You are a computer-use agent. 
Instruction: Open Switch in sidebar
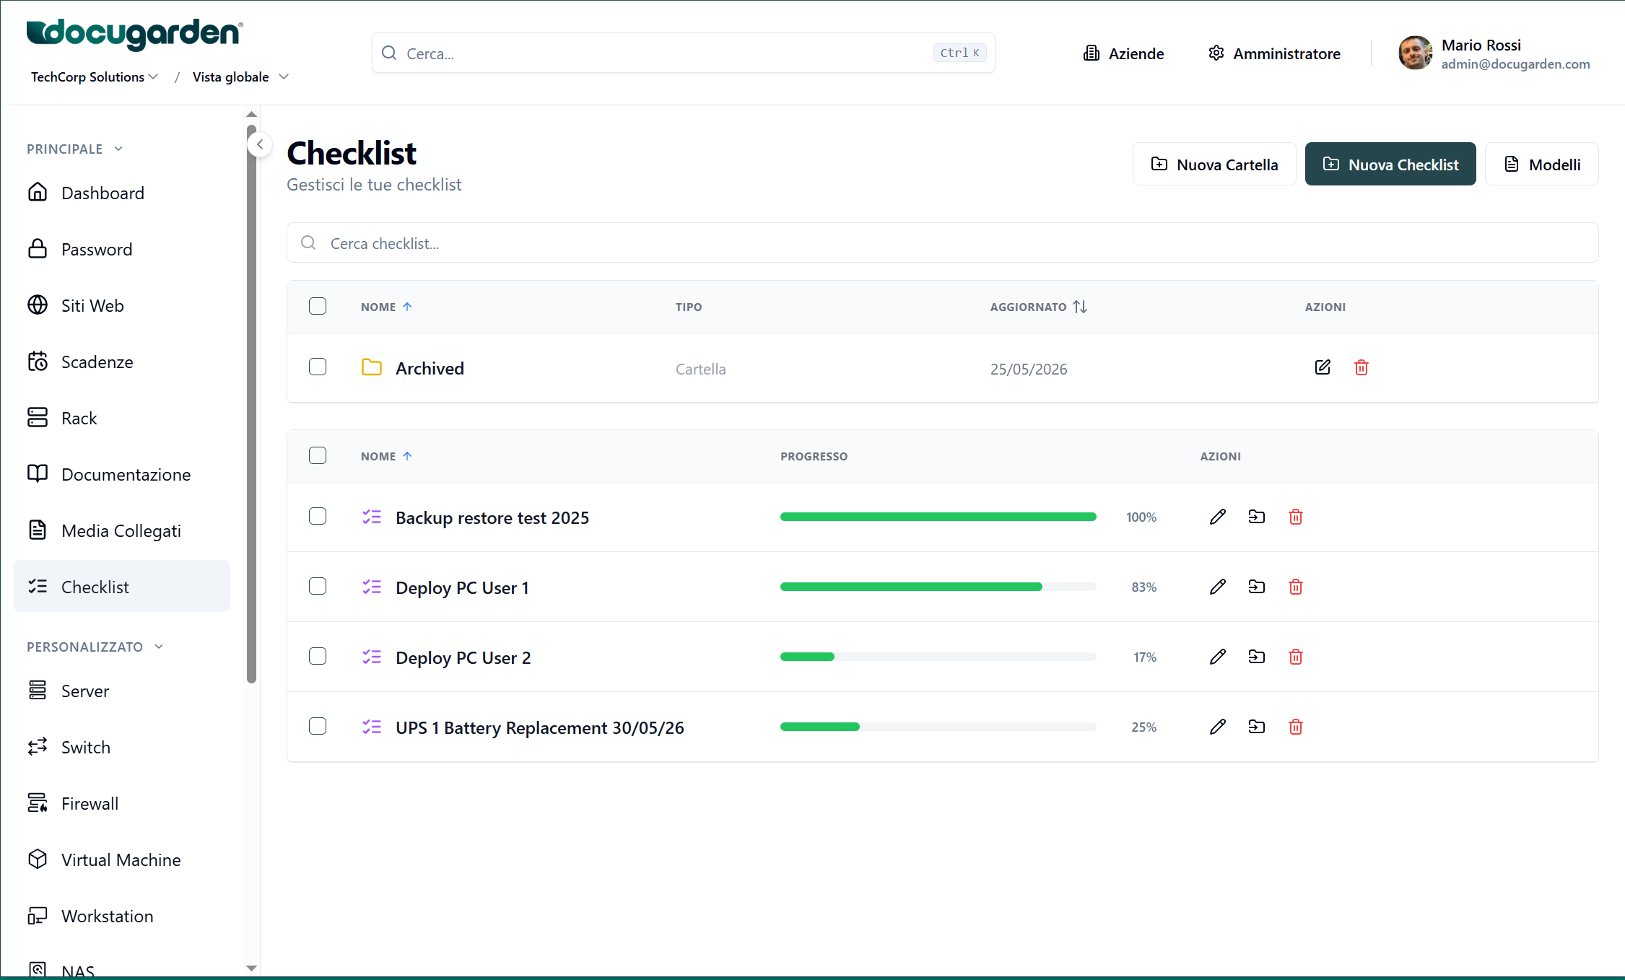click(122, 747)
